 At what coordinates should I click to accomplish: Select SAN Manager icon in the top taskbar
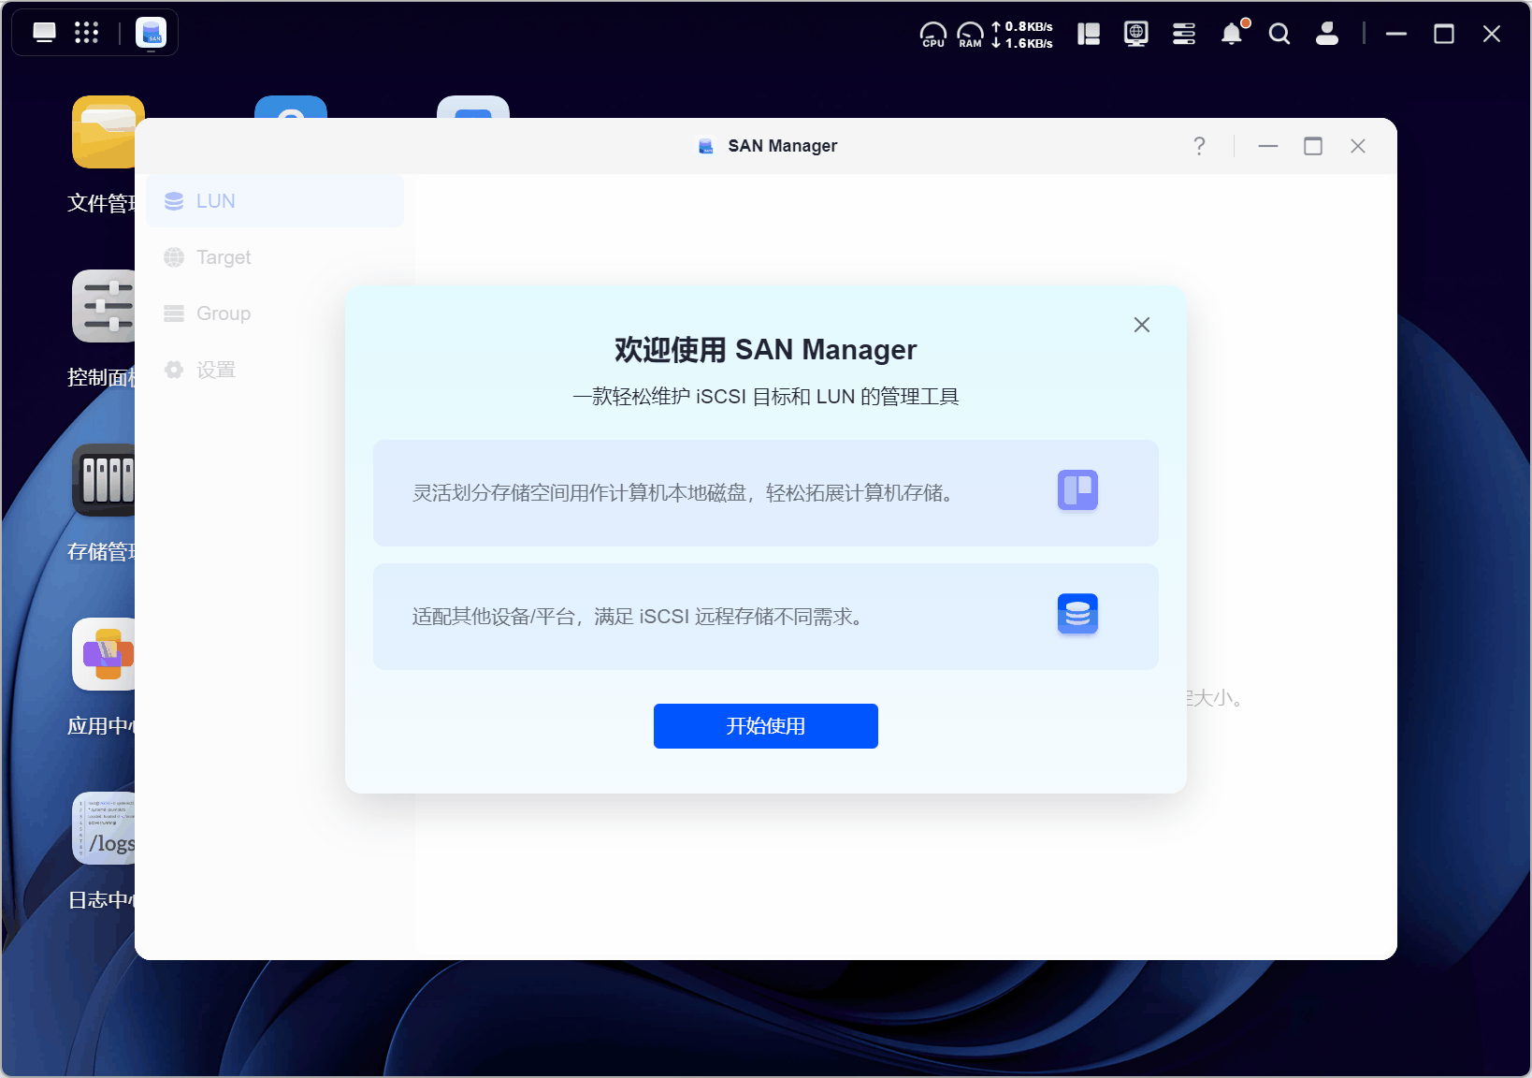151,33
